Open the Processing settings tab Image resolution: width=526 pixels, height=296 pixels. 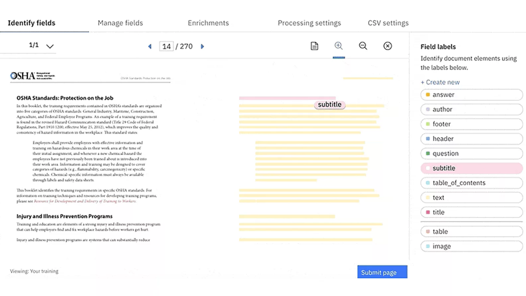coord(309,23)
